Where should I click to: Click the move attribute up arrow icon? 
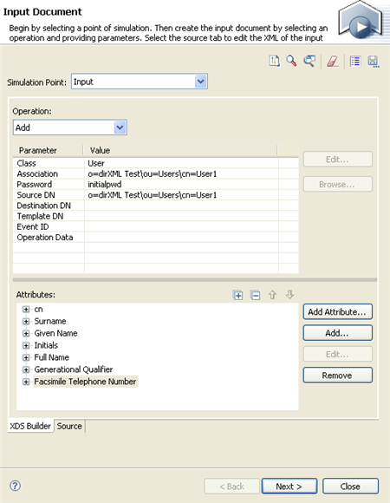pyautogui.click(x=272, y=295)
